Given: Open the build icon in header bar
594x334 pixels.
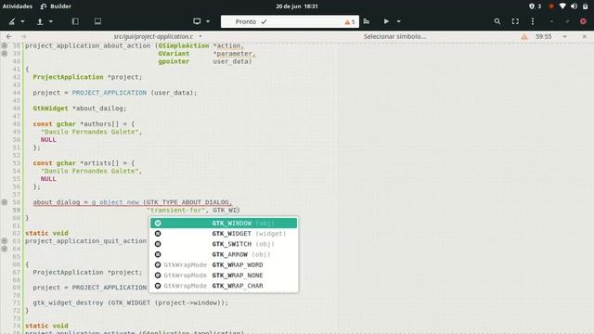Looking at the screenshot, I should (12, 21).
